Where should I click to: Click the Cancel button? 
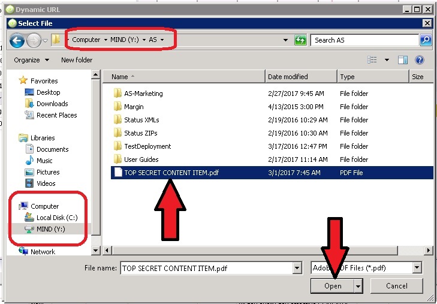(397, 286)
